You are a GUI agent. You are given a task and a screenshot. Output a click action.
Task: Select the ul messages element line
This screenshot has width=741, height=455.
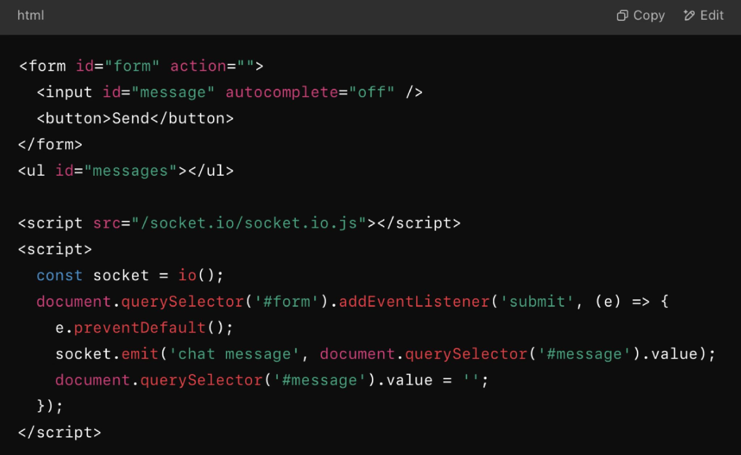(x=126, y=170)
